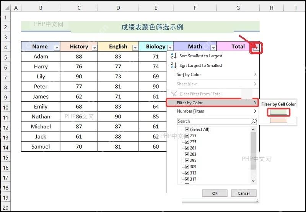Click the filter values list scrollbar thumb
306x212 pixels.
coord(253,151)
